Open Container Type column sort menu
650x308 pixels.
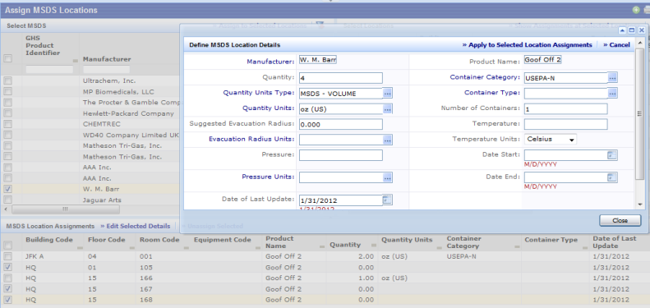tap(585, 247)
